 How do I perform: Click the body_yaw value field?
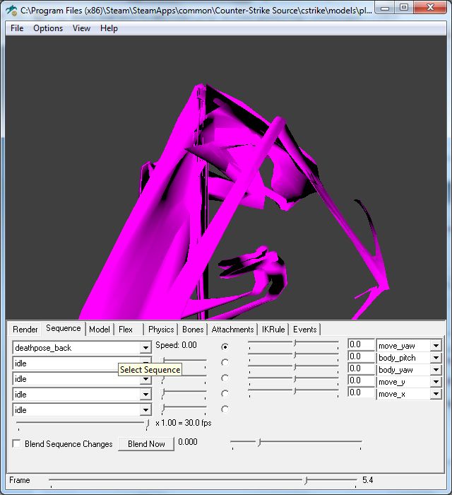click(x=361, y=368)
